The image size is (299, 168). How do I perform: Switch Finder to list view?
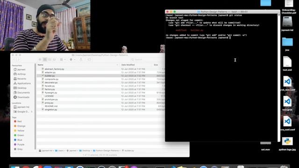pyautogui.click(x=45, y=60)
